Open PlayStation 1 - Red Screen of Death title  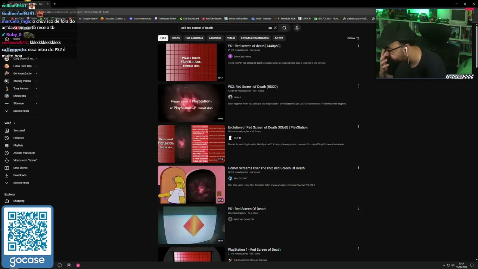254,250
